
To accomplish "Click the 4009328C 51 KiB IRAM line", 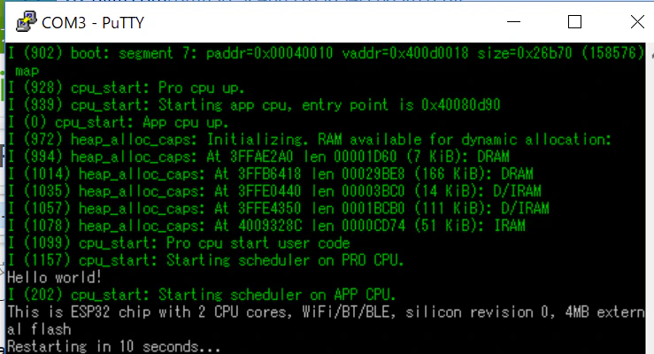I will [x=266, y=226].
